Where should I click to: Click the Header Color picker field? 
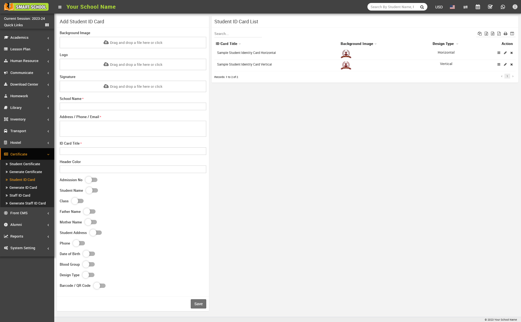pos(133,169)
